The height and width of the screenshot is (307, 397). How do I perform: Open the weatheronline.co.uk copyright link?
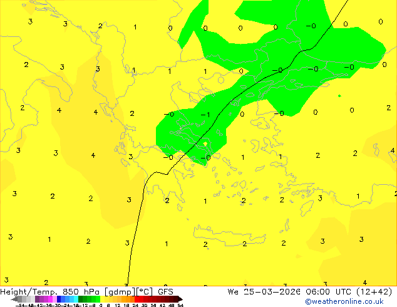coord(344,301)
